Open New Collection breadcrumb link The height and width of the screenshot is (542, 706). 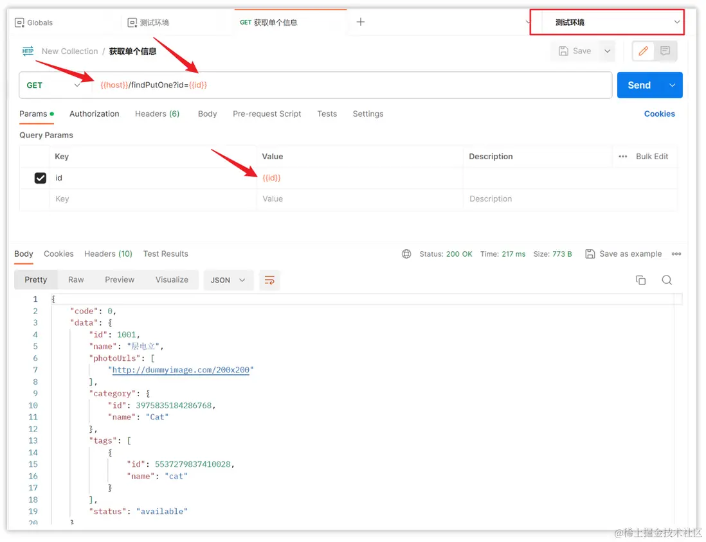[70, 51]
